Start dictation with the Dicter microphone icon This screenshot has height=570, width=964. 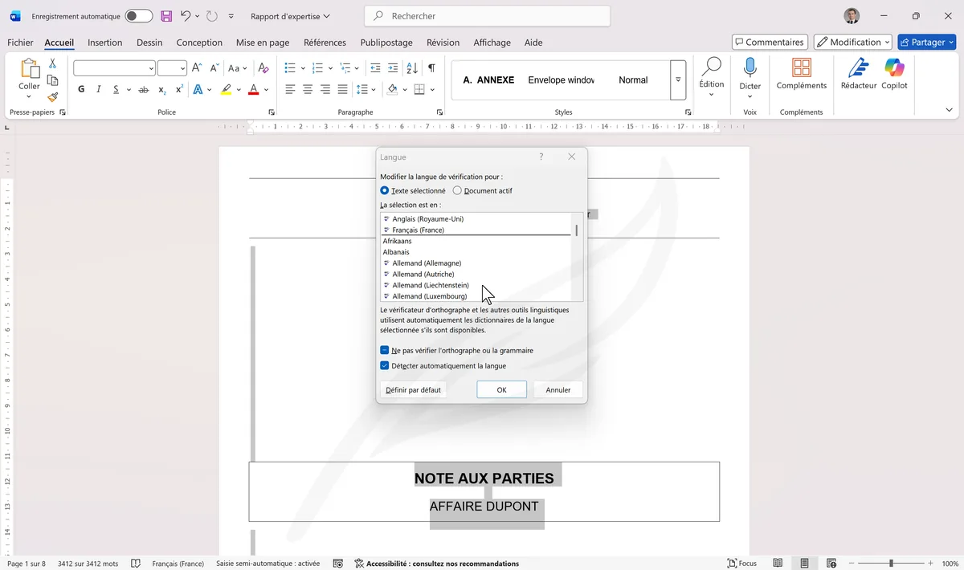[750, 72]
